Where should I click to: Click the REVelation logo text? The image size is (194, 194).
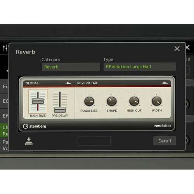click(x=163, y=126)
